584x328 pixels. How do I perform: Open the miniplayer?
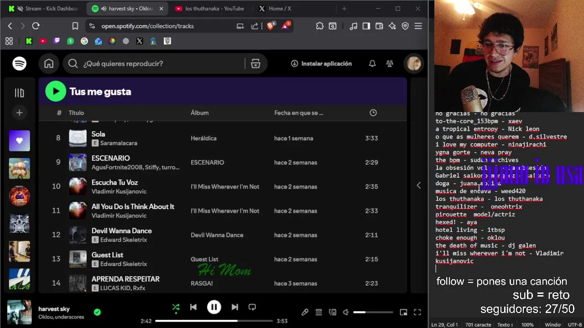pos(403,313)
